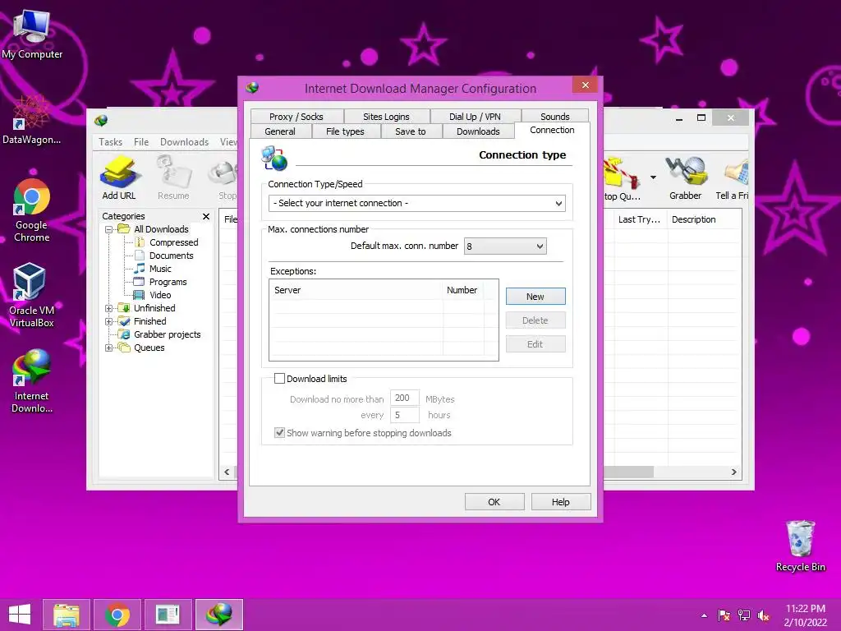Click the Server column header
841x631 pixels.
click(356, 290)
